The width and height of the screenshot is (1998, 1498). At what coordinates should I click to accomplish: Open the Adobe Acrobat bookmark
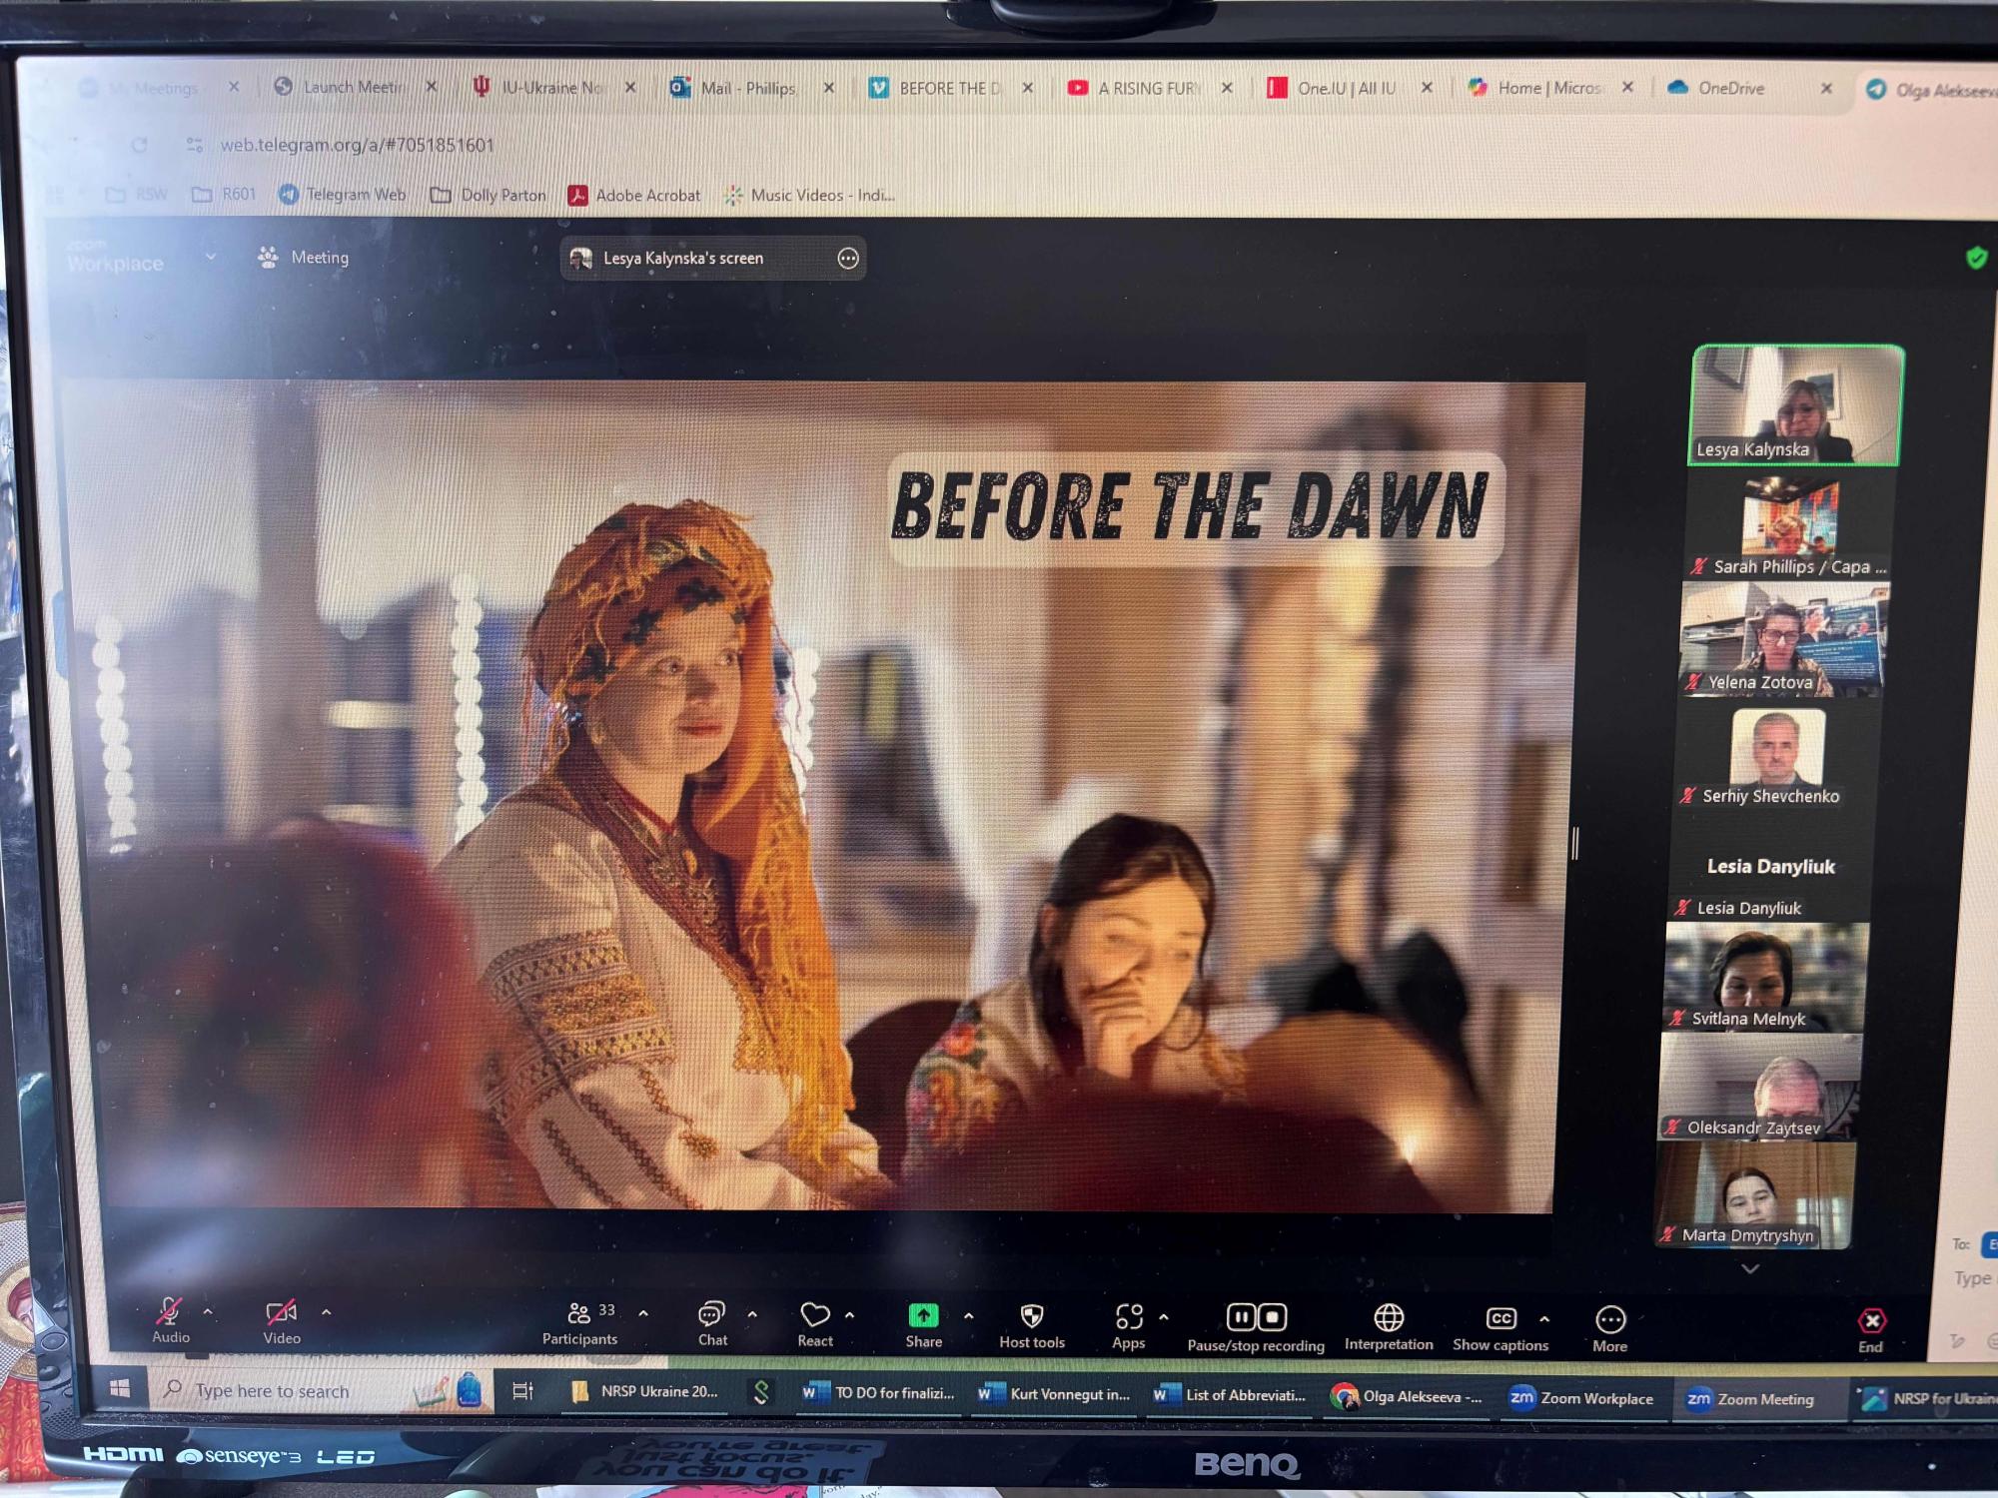click(634, 195)
